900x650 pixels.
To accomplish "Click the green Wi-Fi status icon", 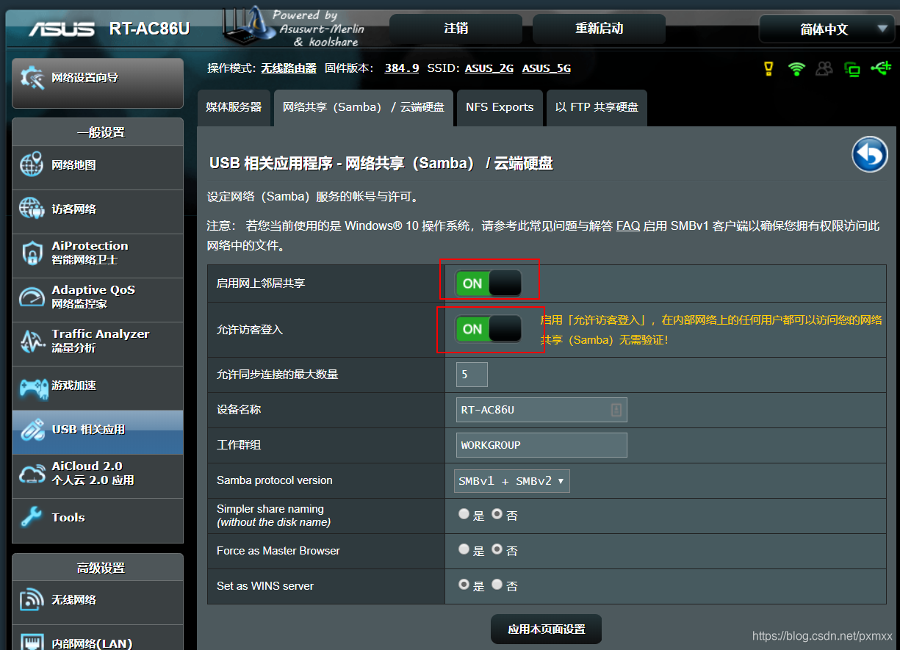I will [796, 69].
